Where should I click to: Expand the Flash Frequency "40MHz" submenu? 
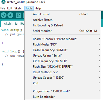[63, 50]
